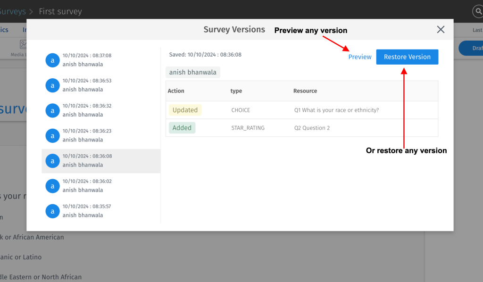This screenshot has height=282, width=483.
Task: Click avatar icon beside 08:36:53 version
Action: point(53,85)
